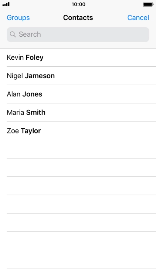
Task: Tap the cellular signal strength icon
Action: [x=6, y=4]
